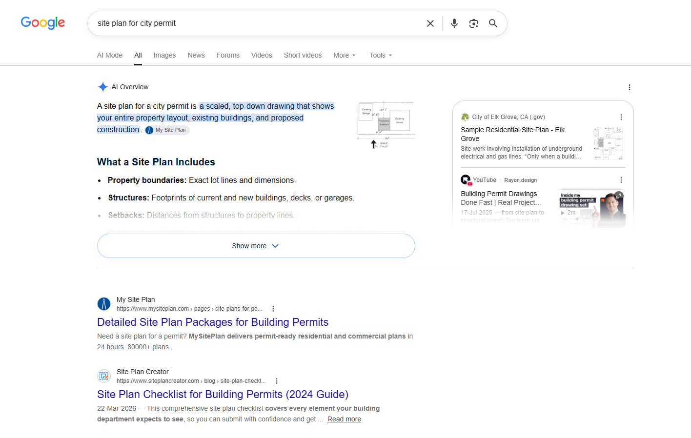Click the 'Site Plan Creator' site name
The height and width of the screenshot is (438, 691).
(x=142, y=372)
